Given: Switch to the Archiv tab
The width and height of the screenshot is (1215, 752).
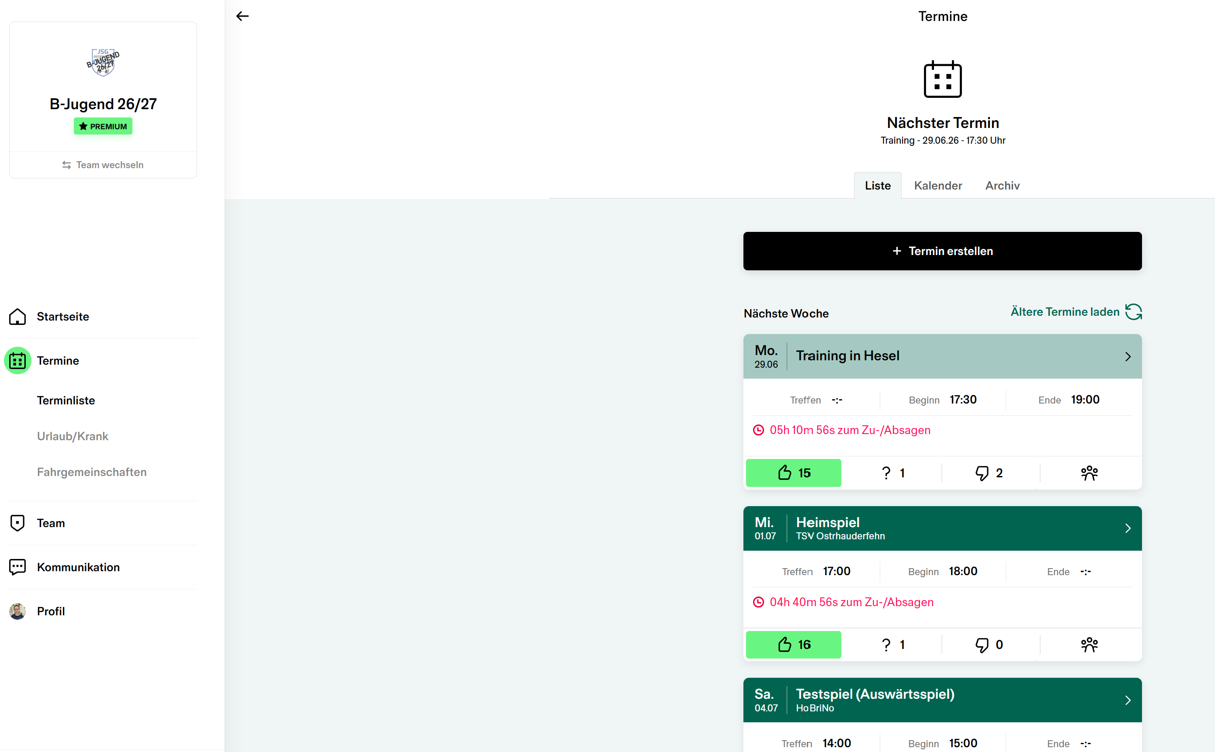Looking at the screenshot, I should [x=1002, y=186].
